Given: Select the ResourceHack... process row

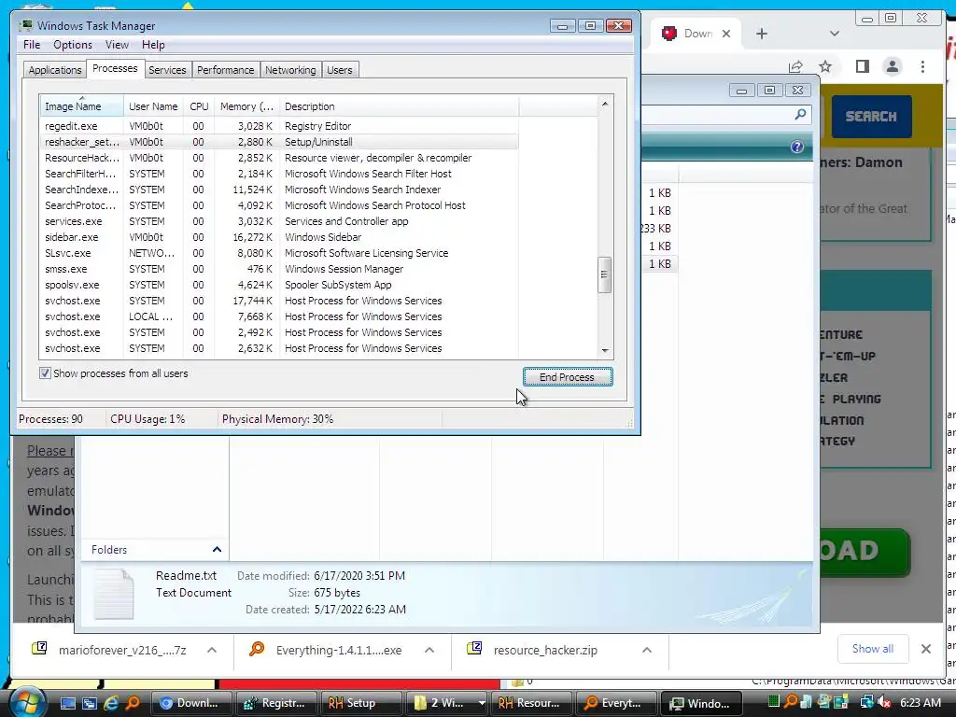Looking at the screenshot, I should click(x=279, y=158).
